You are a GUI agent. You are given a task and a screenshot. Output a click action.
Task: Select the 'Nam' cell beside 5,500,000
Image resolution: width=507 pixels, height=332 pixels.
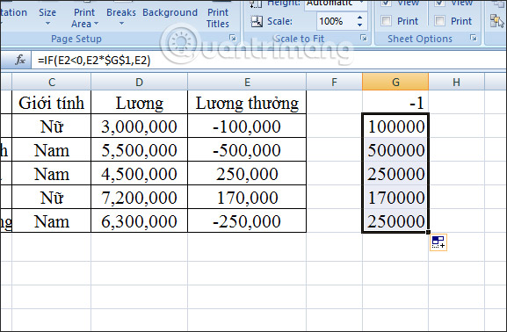click(x=52, y=150)
